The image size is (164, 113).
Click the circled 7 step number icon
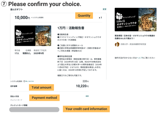(4, 4)
